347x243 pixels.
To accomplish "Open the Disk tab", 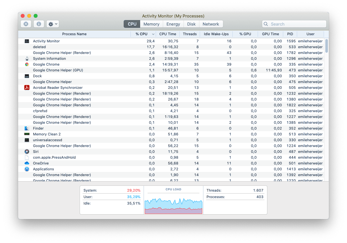I will click(x=191, y=24).
